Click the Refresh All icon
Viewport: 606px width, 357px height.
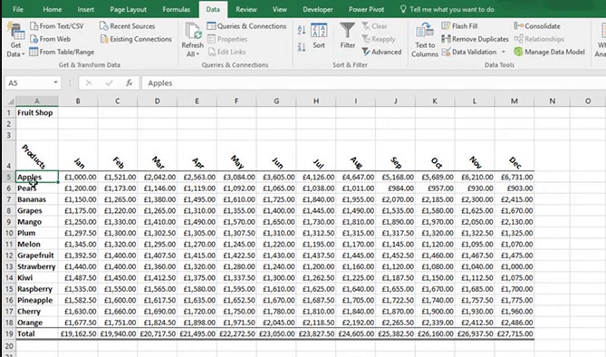(x=192, y=31)
